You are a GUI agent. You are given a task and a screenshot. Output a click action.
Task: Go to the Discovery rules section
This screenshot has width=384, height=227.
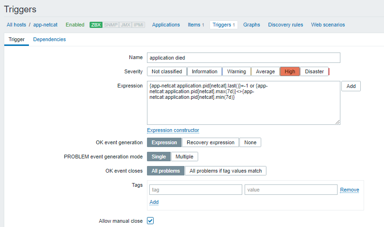pyautogui.click(x=285, y=25)
